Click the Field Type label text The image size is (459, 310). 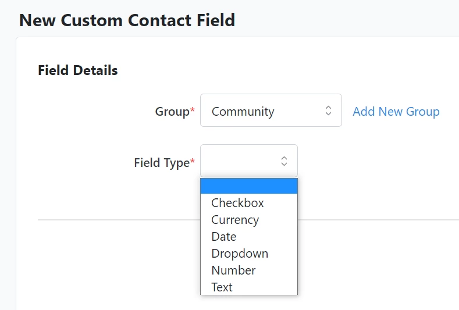click(162, 162)
